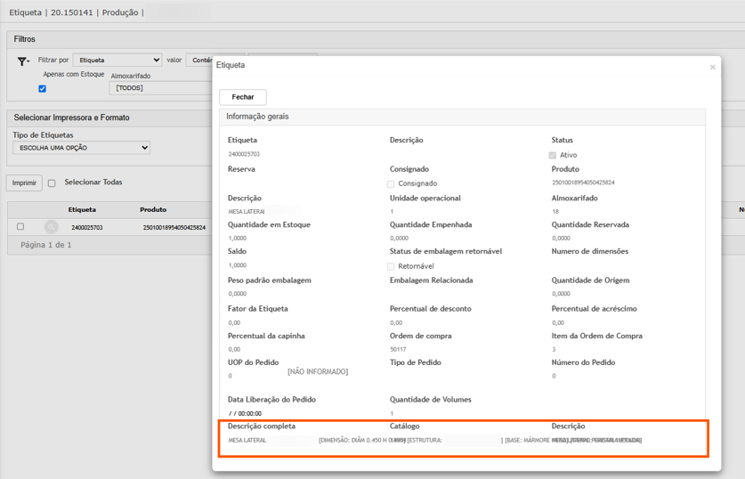Click the Imprimir button
Image resolution: width=745 pixels, height=479 pixels.
pos(24,183)
